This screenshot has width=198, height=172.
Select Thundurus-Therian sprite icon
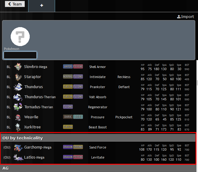point(18,97)
